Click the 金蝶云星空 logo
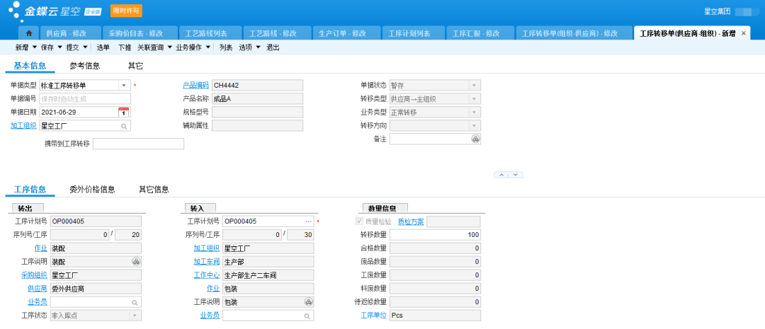Image resolution: width=765 pixels, height=329 pixels. [51, 12]
